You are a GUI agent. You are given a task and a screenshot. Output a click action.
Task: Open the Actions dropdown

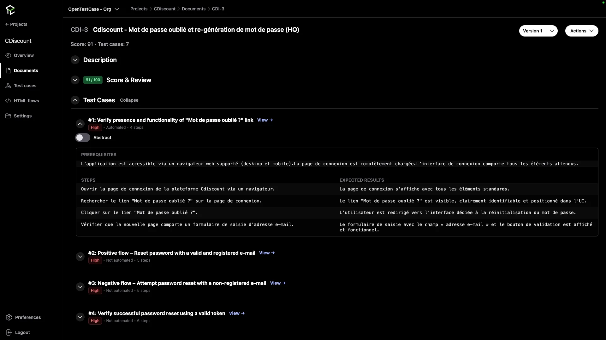582,31
